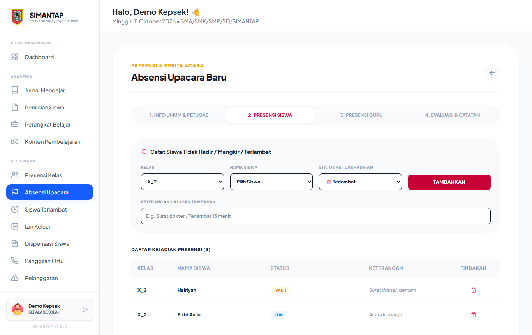Click the Demo Kepsek avatar
532x335 pixels.
[18, 309]
